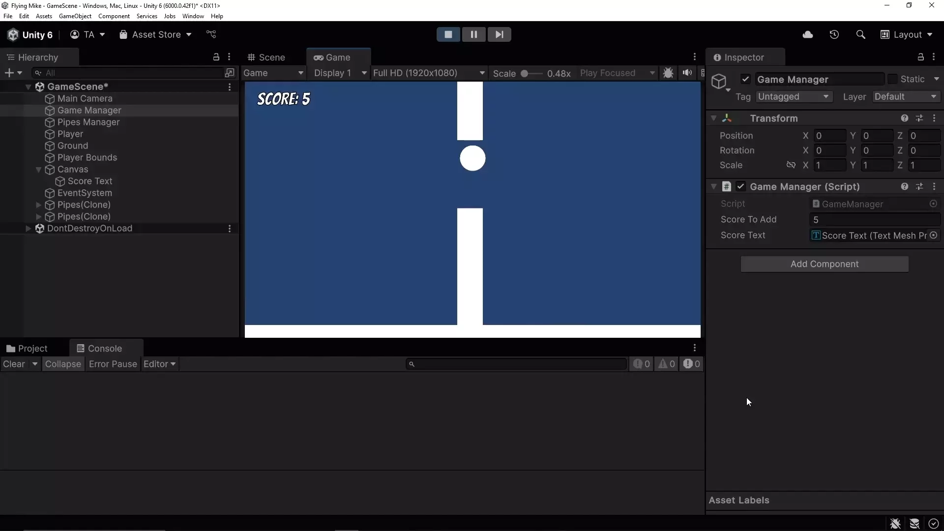Click the Add Component button
The width and height of the screenshot is (944, 531).
pyautogui.click(x=825, y=264)
